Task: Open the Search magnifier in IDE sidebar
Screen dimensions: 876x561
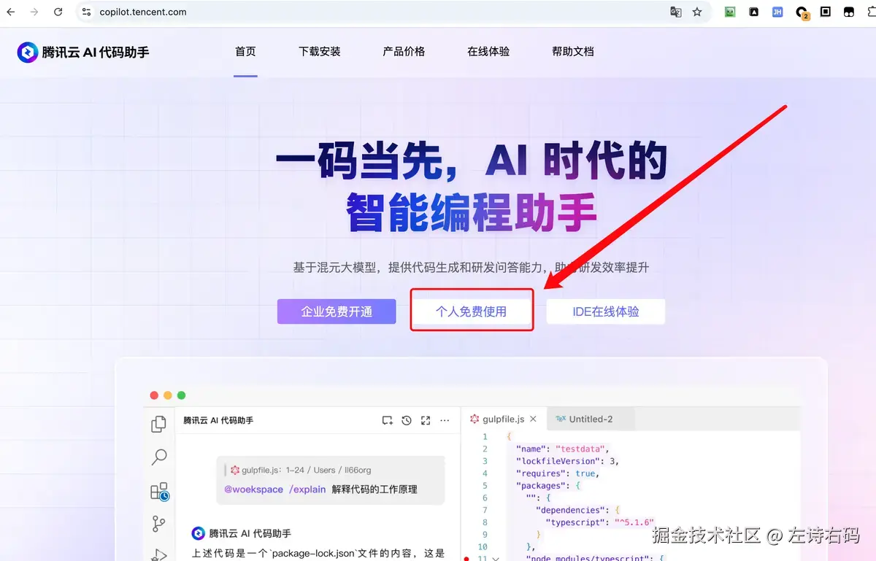Action: pyautogui.click(x=158, y=457)
